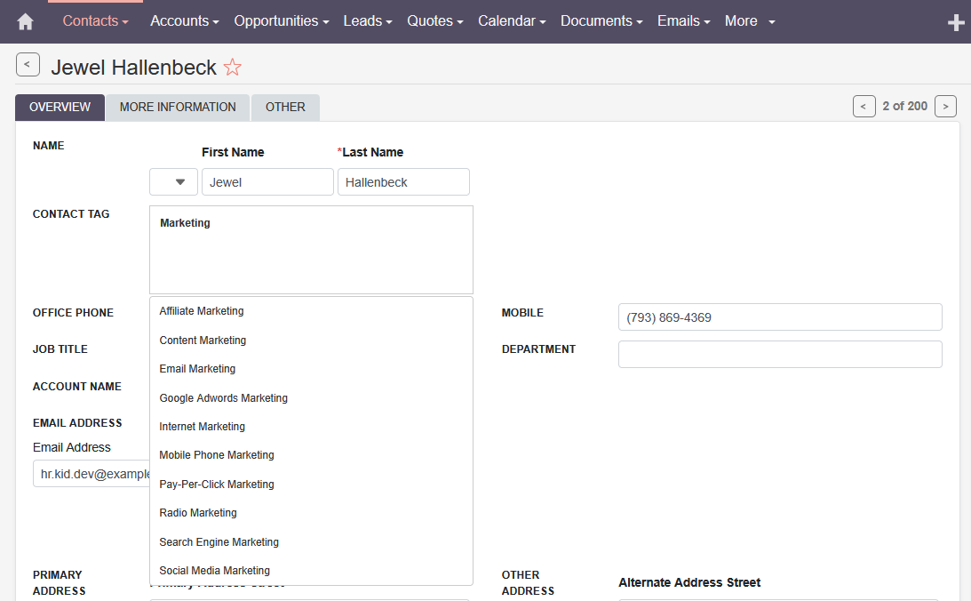Click the email address input field

click(x=92, y=474)
